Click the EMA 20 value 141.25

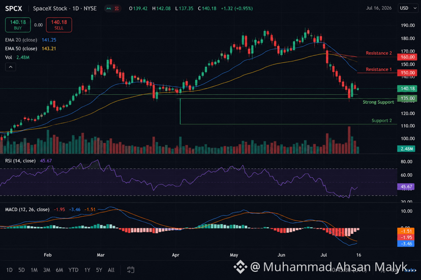tap(49, 40)
